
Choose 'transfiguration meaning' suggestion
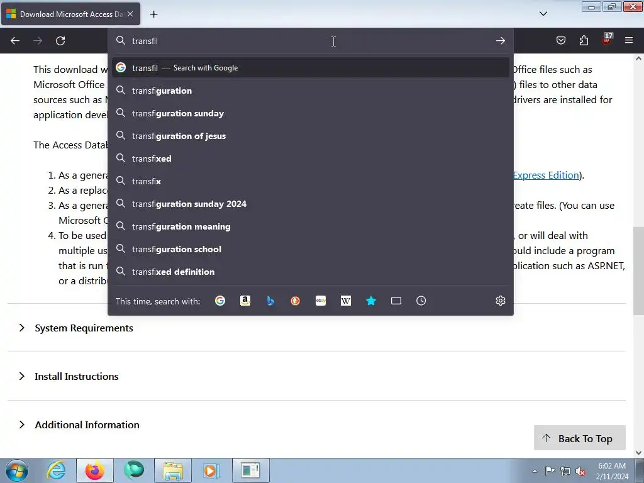[x=311, y=226]
